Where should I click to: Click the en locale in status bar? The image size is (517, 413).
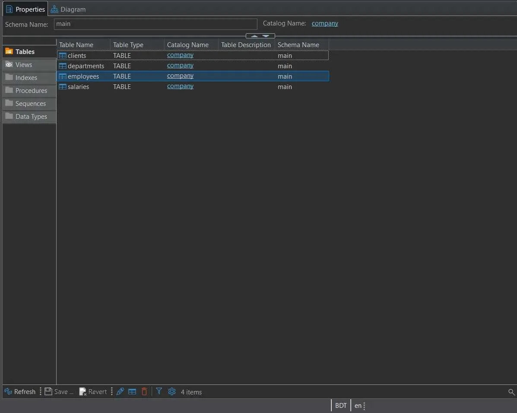tap(358, 405)
